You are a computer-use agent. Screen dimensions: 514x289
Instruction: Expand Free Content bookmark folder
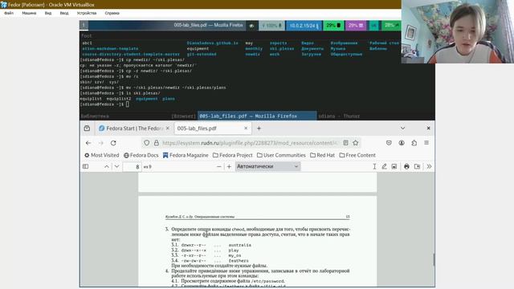(x=357, y=155)
